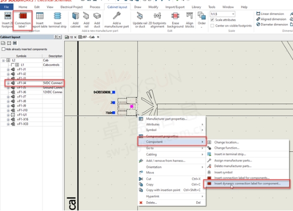This screenshot has height=211, width=293.
Task: Switch to the Electrical Project ribbon tab
Action: [71, 7]
